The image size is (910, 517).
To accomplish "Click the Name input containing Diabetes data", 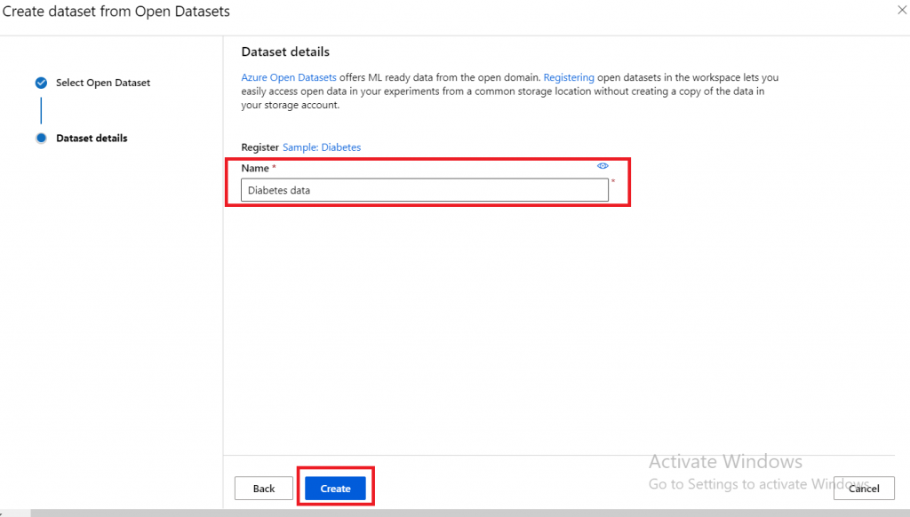I will click(x=424, y=190).
